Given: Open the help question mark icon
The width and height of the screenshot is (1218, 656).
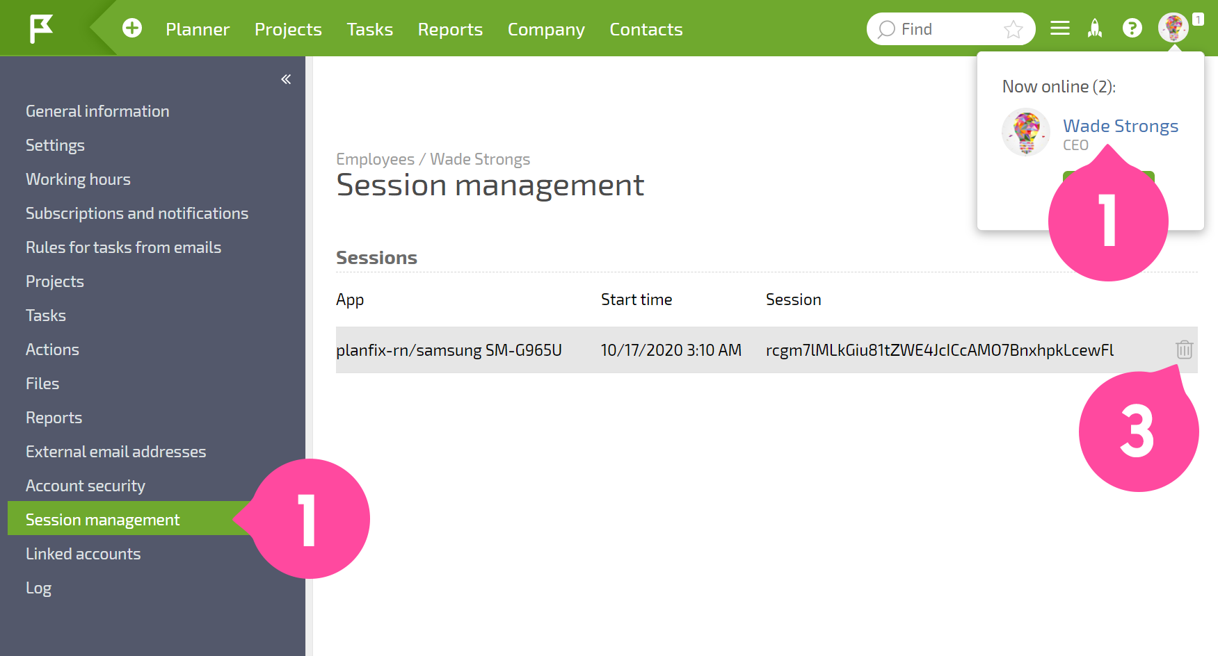Looking at the screenshot, I should click(x=1132, y=28).
